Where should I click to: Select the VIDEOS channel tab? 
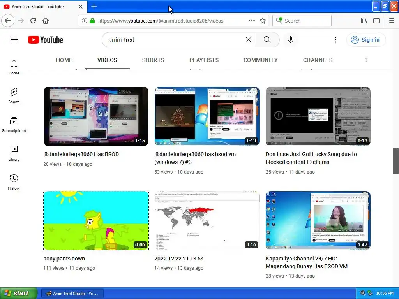point(107,60)
